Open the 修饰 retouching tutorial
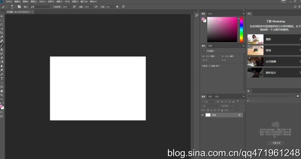 coord(274,50)
